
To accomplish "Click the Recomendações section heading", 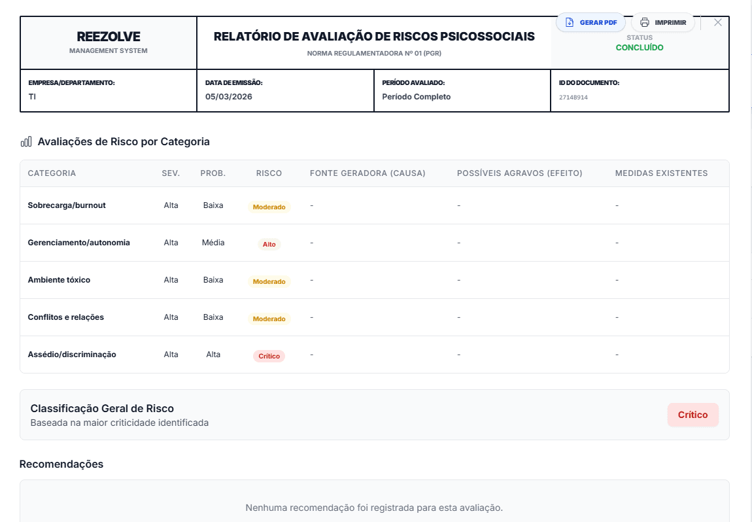I will click(61, 464).
